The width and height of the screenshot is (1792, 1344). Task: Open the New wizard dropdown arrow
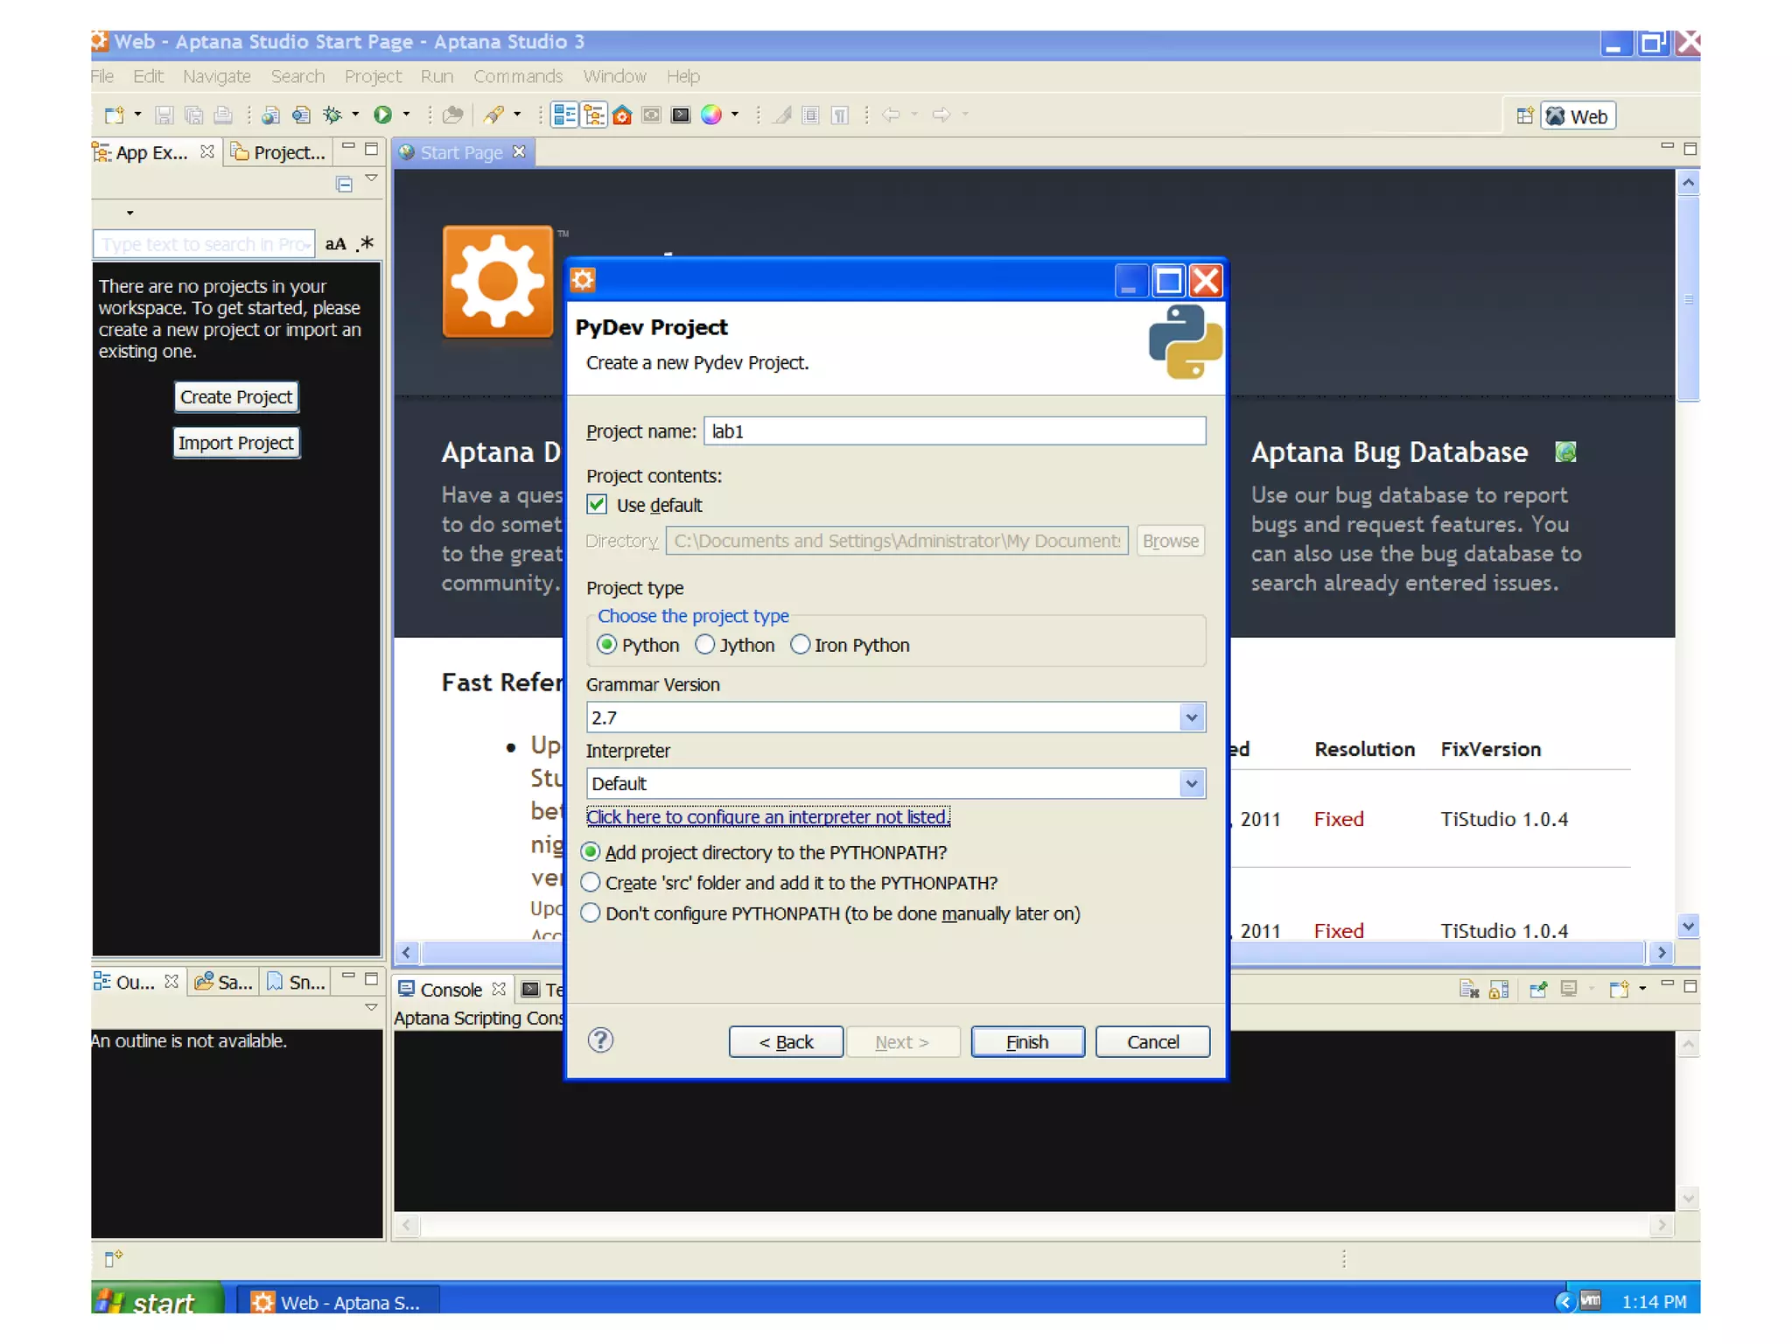coord(137,115)
